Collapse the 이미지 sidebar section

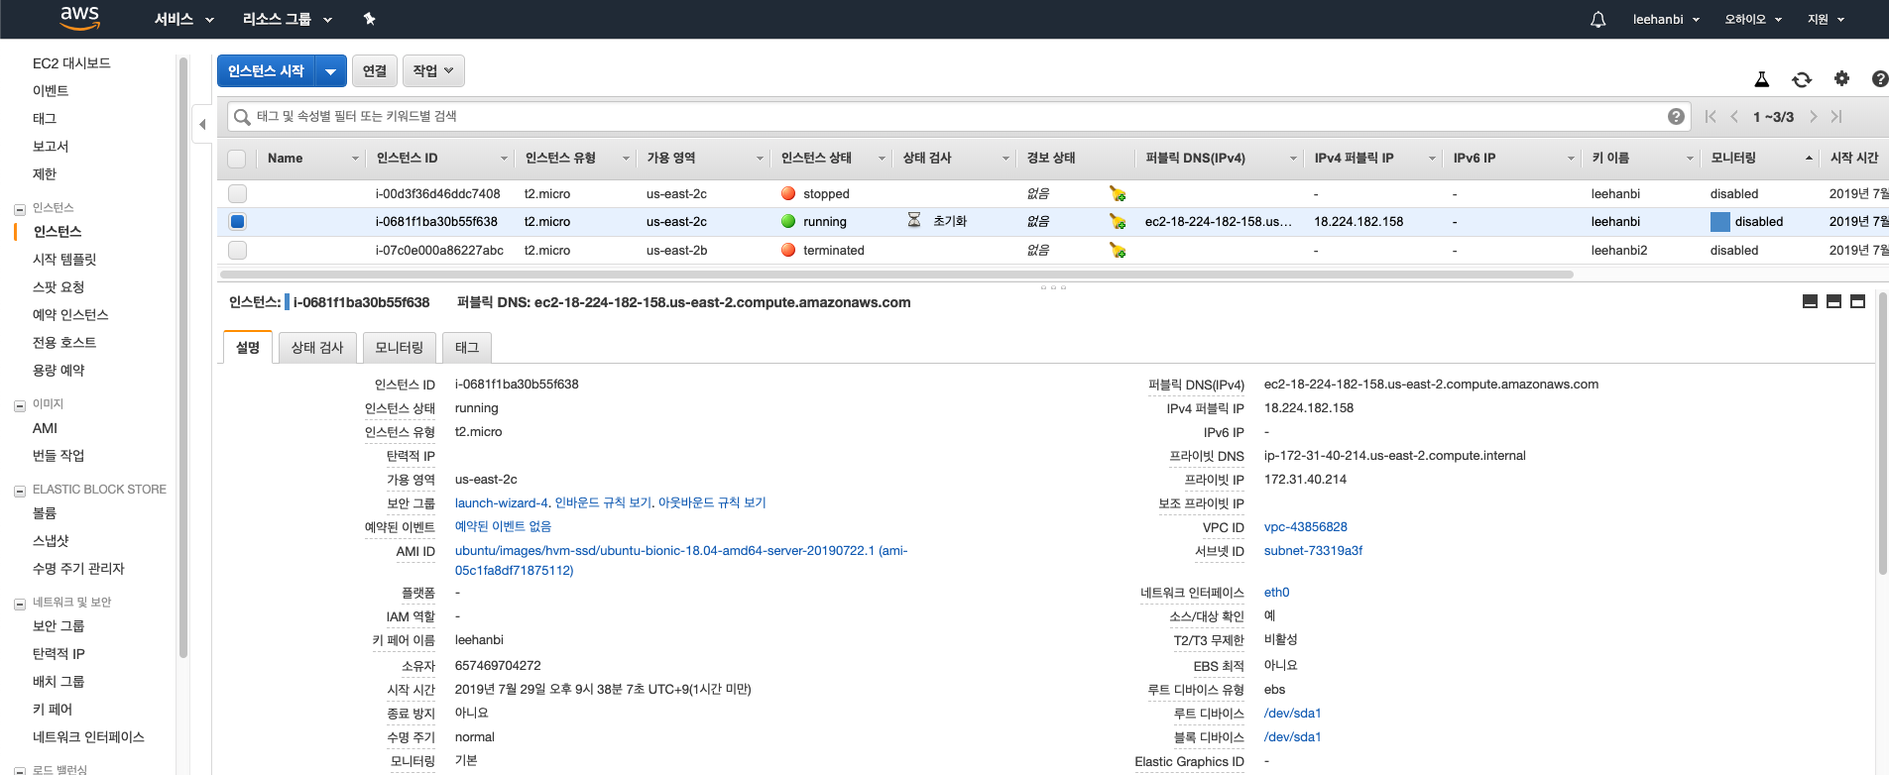20,405
